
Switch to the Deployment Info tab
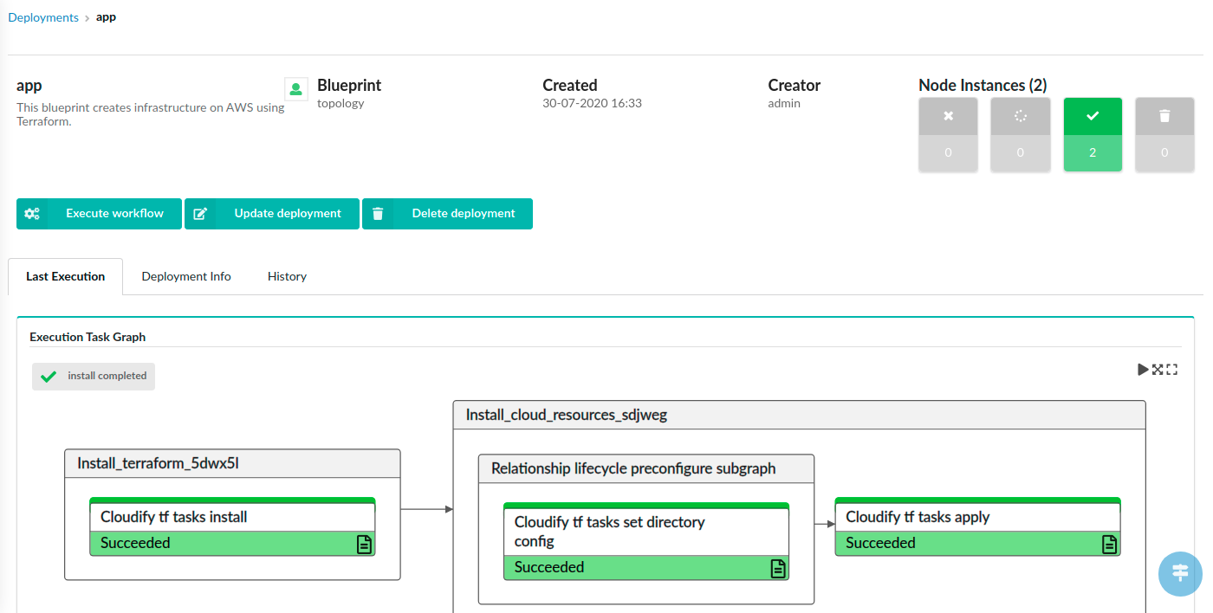coord(186,276)
